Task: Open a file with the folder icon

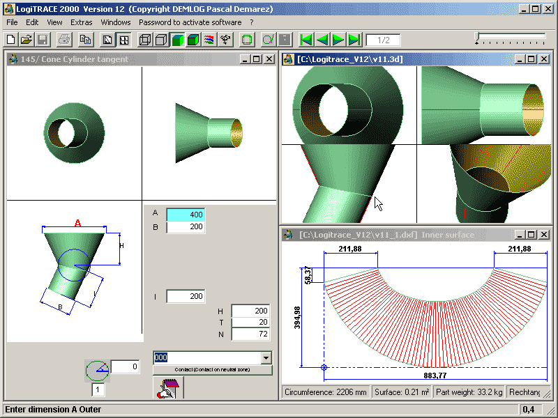Action: click(27, 40)
